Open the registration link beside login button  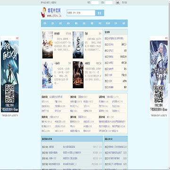click(x=124, y=2)
